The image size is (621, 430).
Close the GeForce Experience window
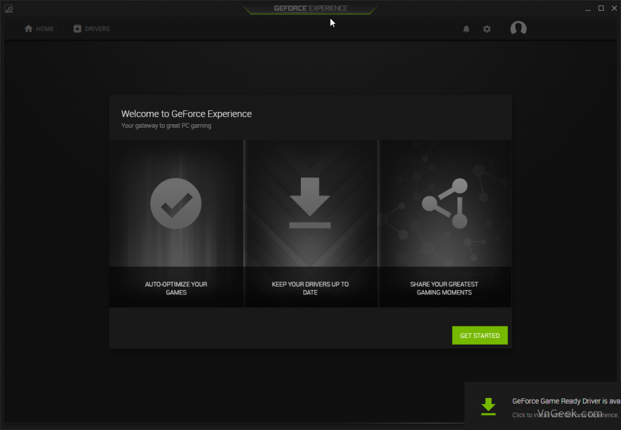(x=614, y=8)
